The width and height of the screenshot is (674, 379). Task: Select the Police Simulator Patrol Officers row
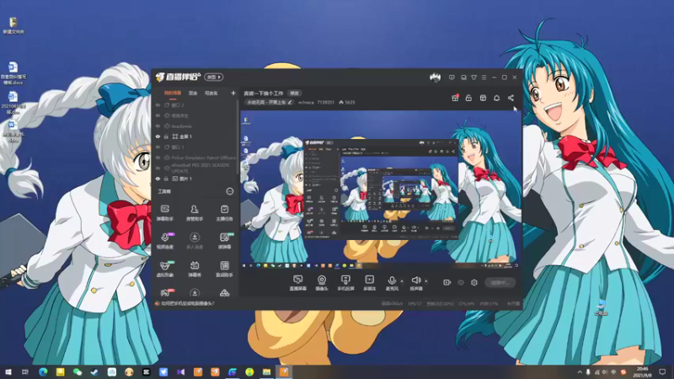click(x=195, y=157)
